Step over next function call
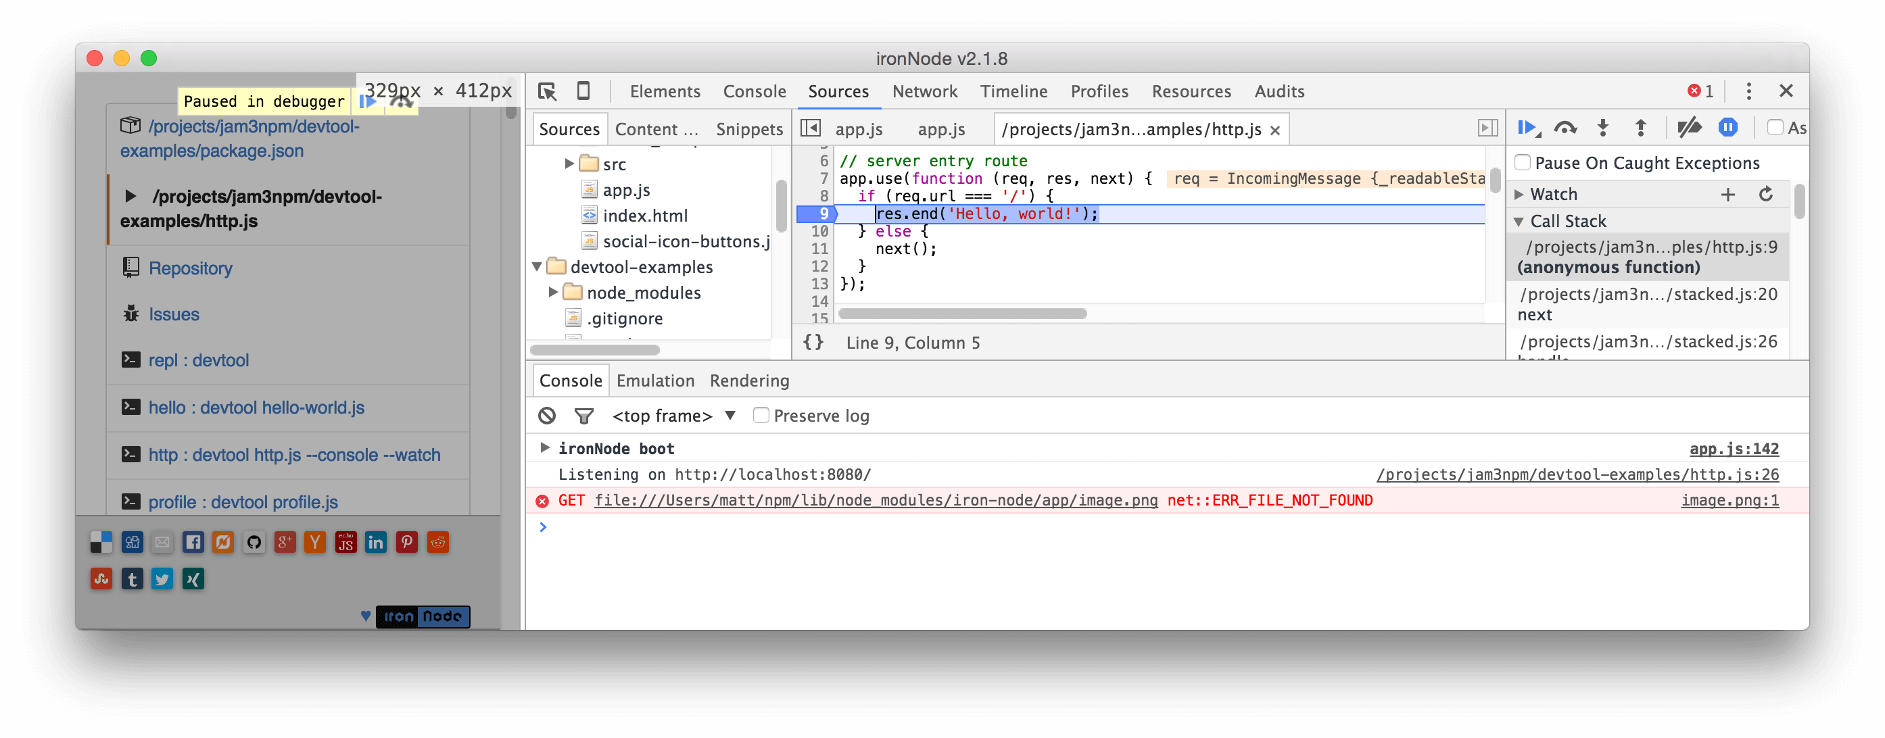 pos(1567,127)
